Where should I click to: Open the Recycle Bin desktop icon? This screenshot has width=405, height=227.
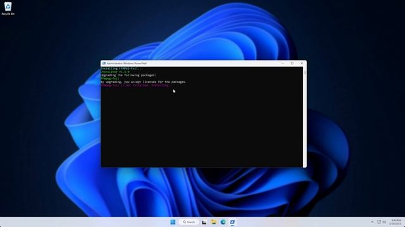pyautogui.click(x=8, y=8)
